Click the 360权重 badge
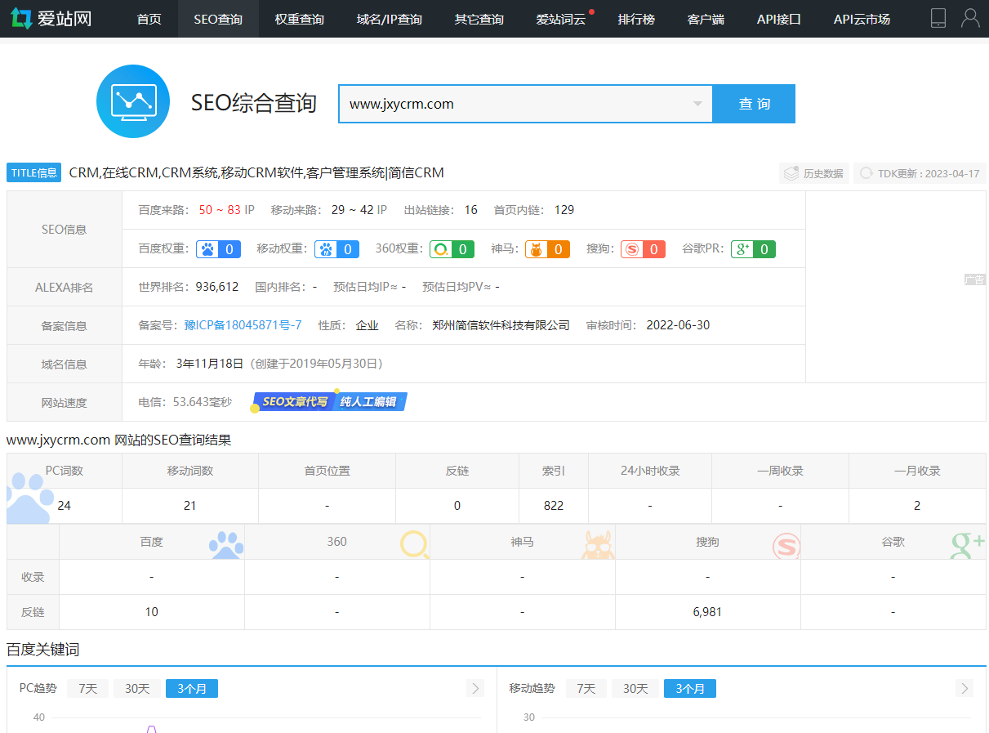 pos(452,249)
